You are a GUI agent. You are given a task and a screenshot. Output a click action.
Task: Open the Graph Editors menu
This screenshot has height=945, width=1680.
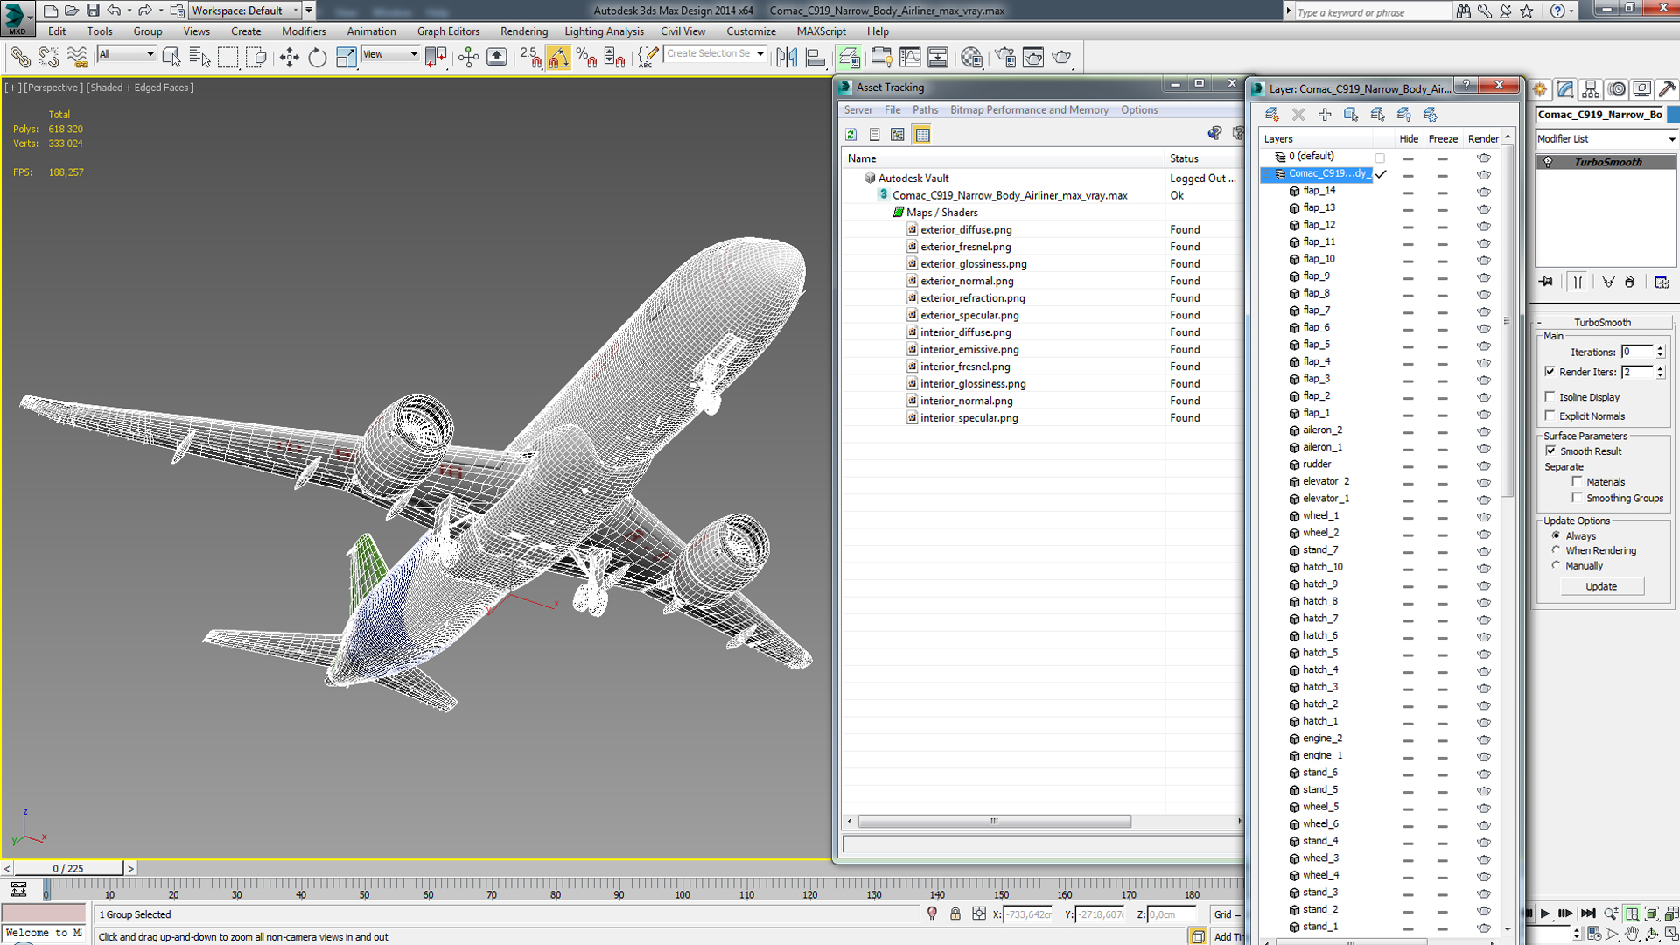[448, 31]
